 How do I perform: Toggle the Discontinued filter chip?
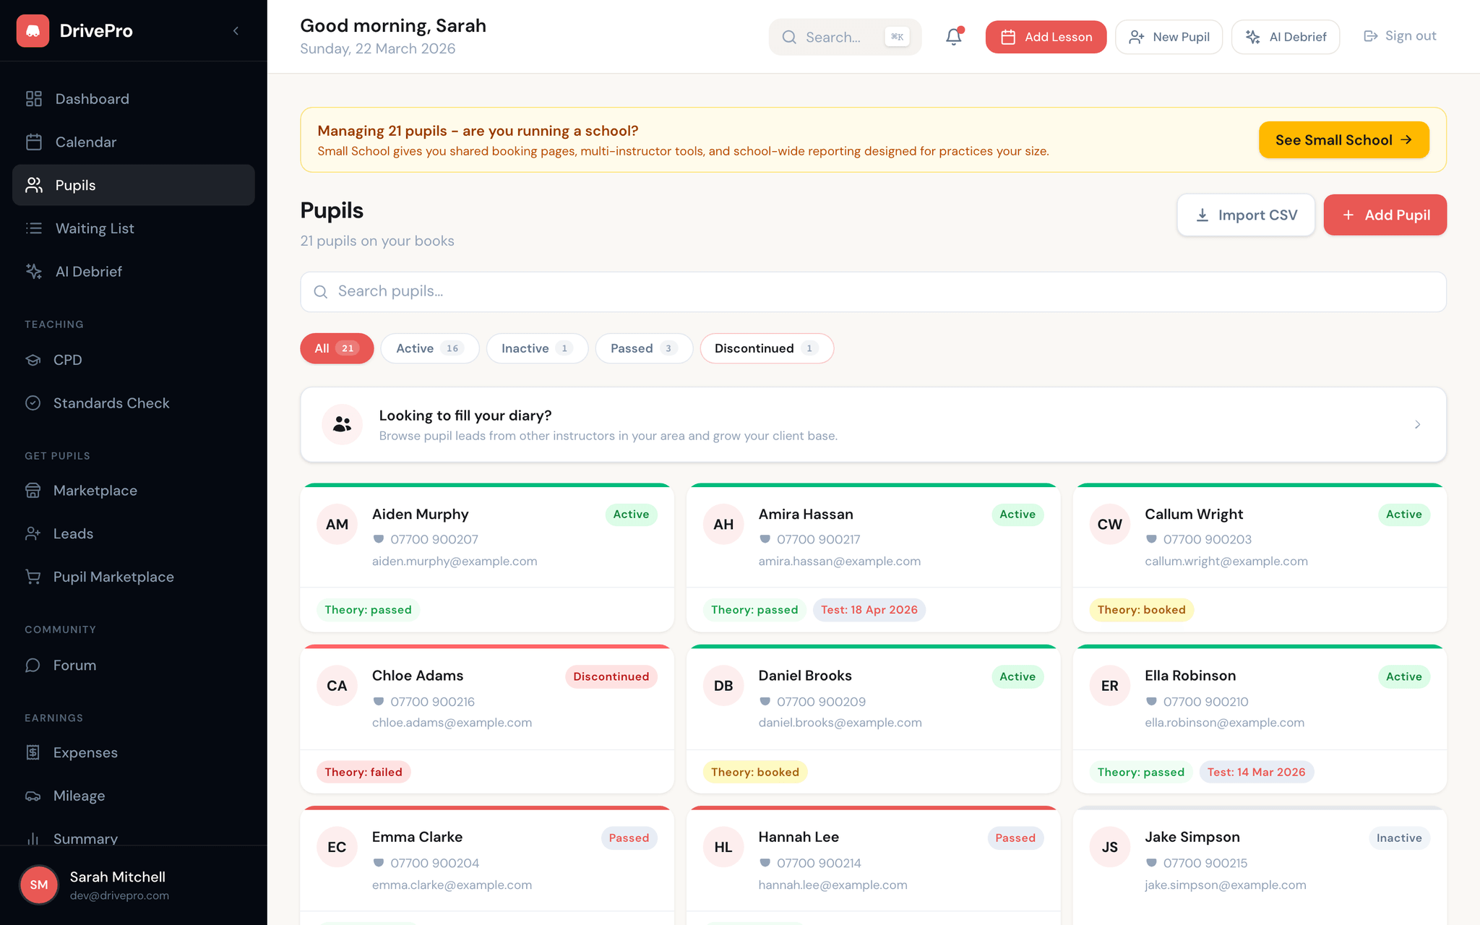[x=766, y=348]
